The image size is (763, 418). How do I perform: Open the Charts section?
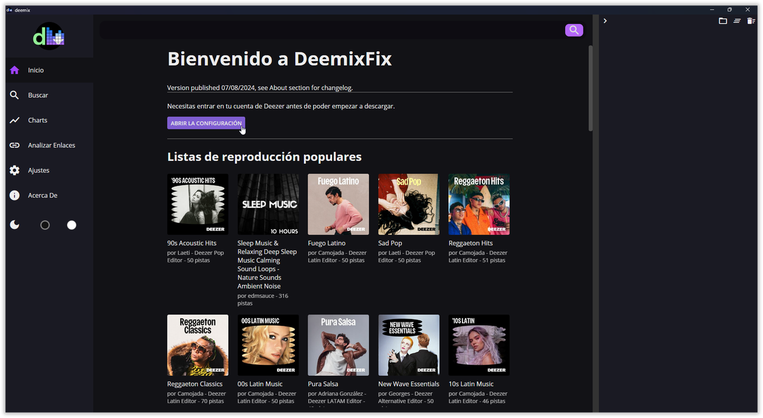pos(49,120)
